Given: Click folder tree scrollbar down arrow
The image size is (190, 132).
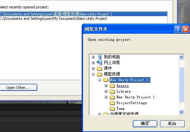Looking at the screenshot, I should click(x=181, y=112).
